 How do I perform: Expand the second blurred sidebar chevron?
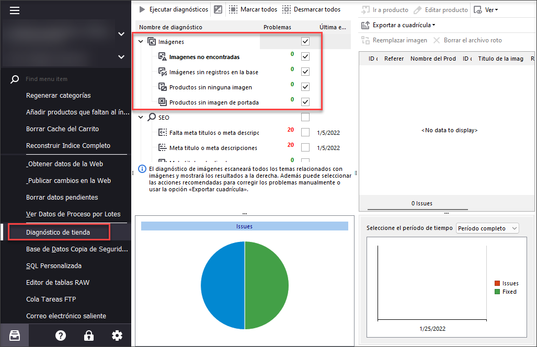[x=121, y=57]
